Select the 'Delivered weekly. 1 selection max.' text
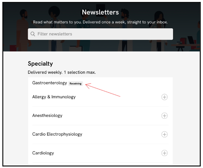 pos(62,72)
